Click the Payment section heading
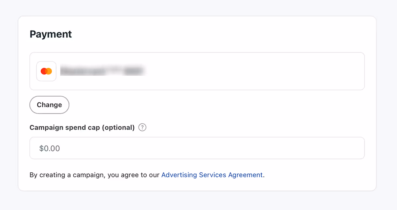The width and height of the screenshot is (397, 210). 51,34
